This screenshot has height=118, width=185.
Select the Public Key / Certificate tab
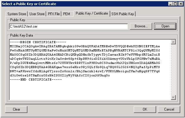[92, 13]
